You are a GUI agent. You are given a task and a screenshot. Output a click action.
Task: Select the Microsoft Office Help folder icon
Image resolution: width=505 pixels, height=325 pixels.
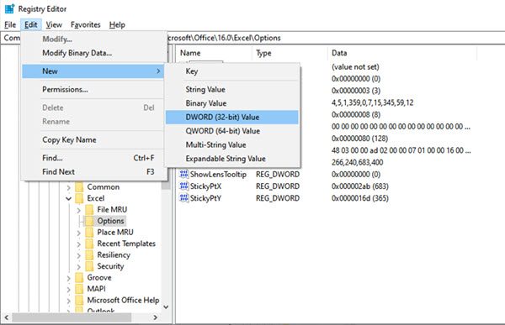click(79, 301)
